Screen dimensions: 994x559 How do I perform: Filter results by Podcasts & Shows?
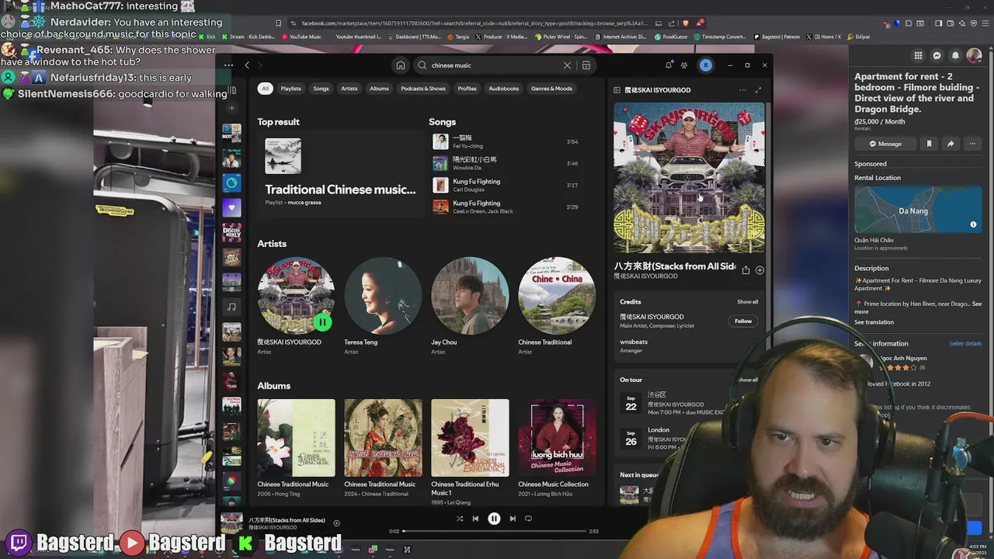coord(423,89)
